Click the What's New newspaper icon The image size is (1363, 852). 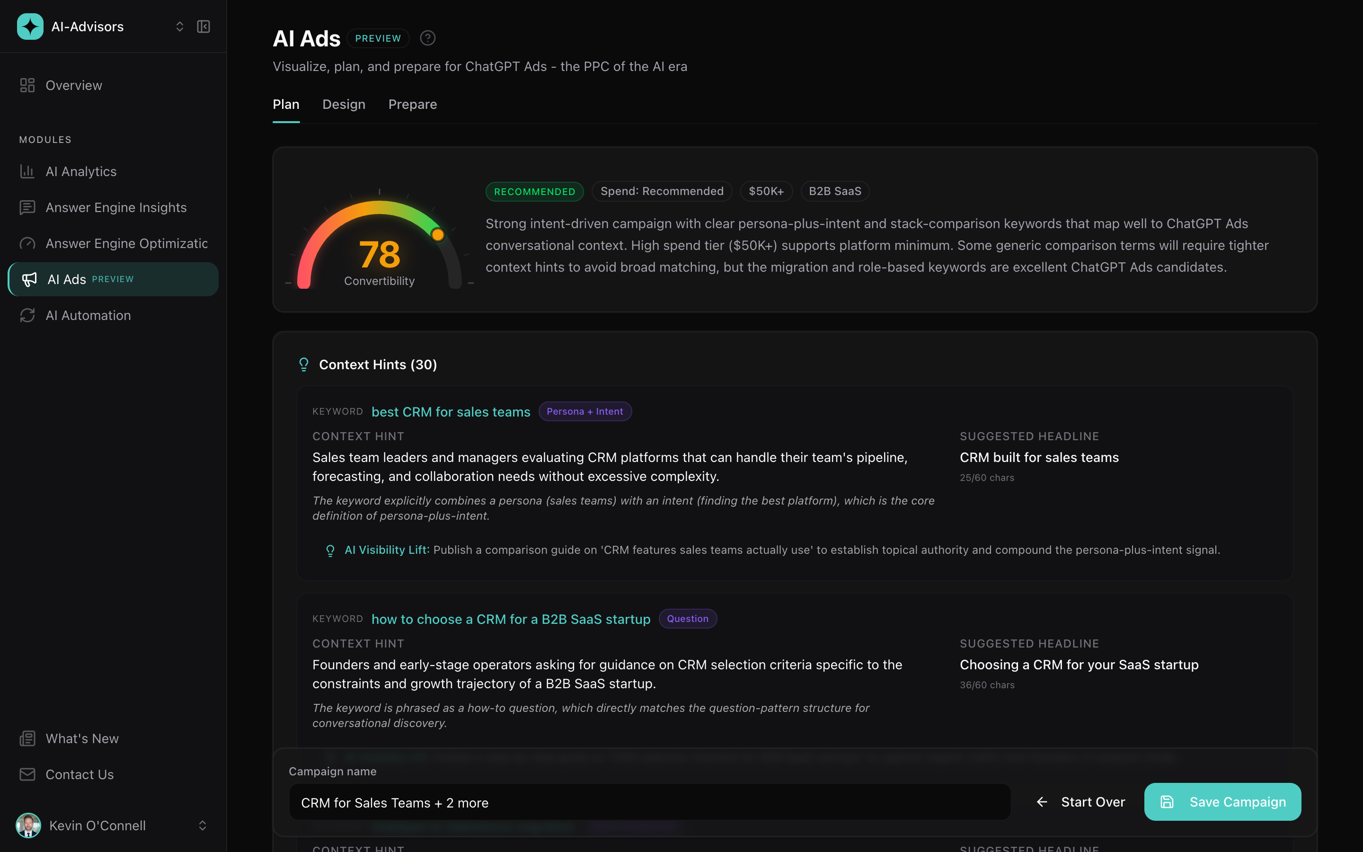[x=27, y=739]
